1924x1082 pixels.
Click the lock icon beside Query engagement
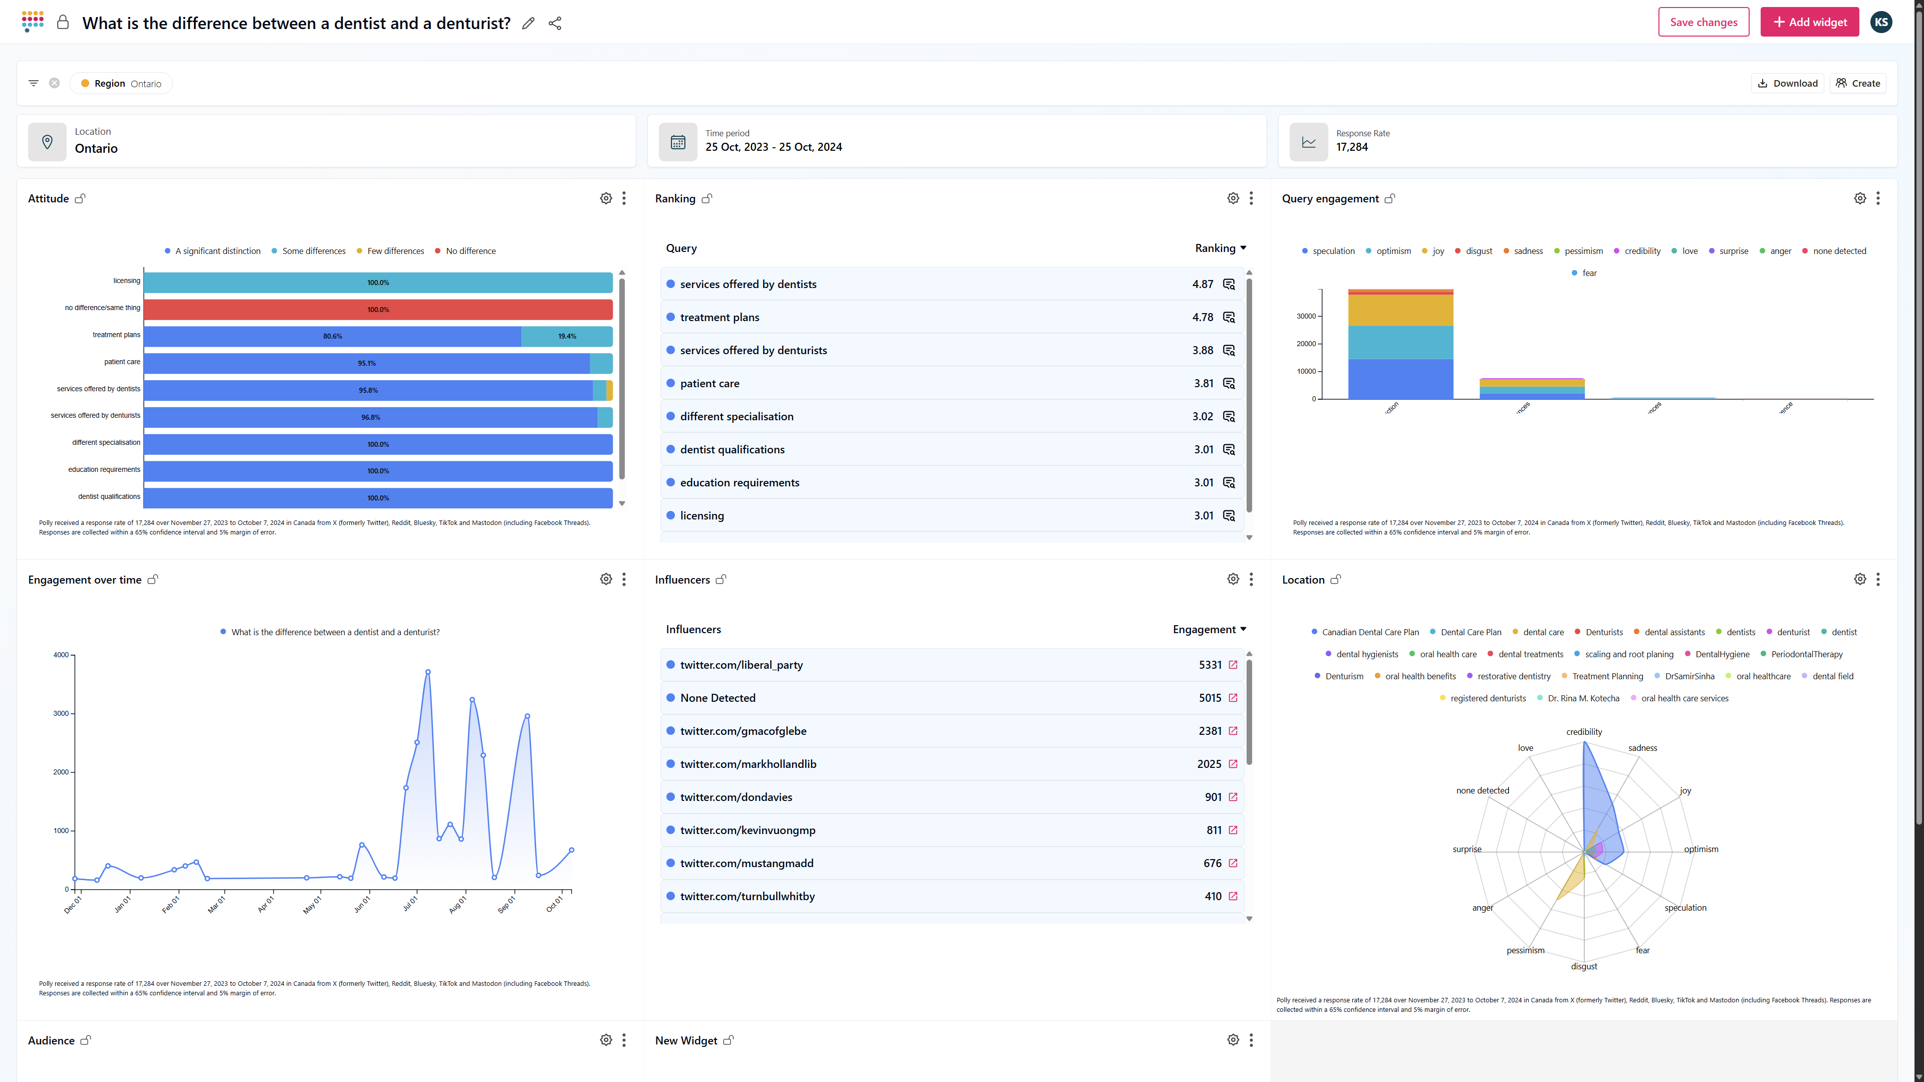pyautogui.click(x=1390, y=199)
